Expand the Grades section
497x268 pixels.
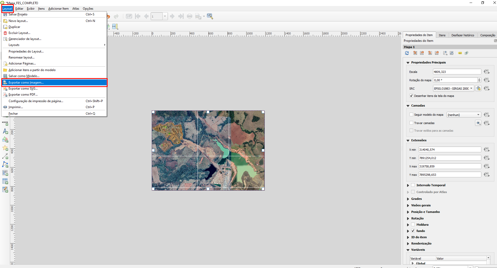point(408,199)
